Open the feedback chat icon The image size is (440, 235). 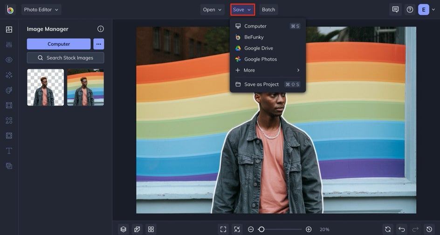pos(395,9)
